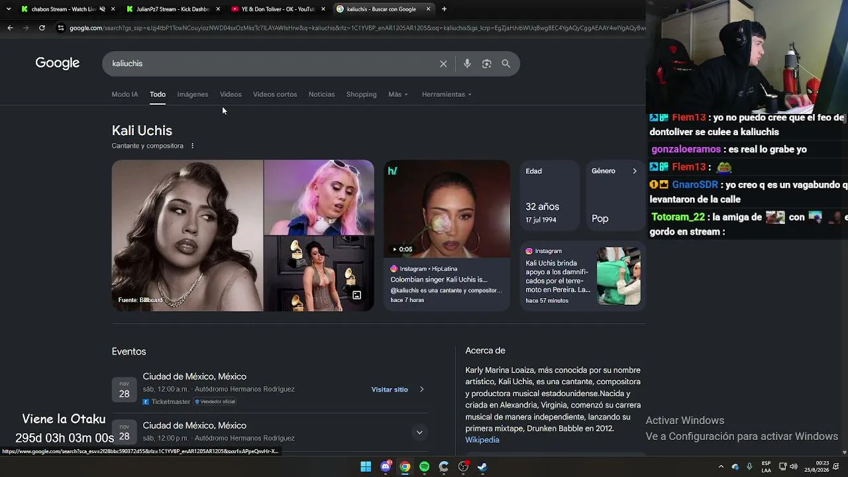Viewport: 848px width, 477px height.
Task: Open the Windows Start menu
Action: coord(366,467)
